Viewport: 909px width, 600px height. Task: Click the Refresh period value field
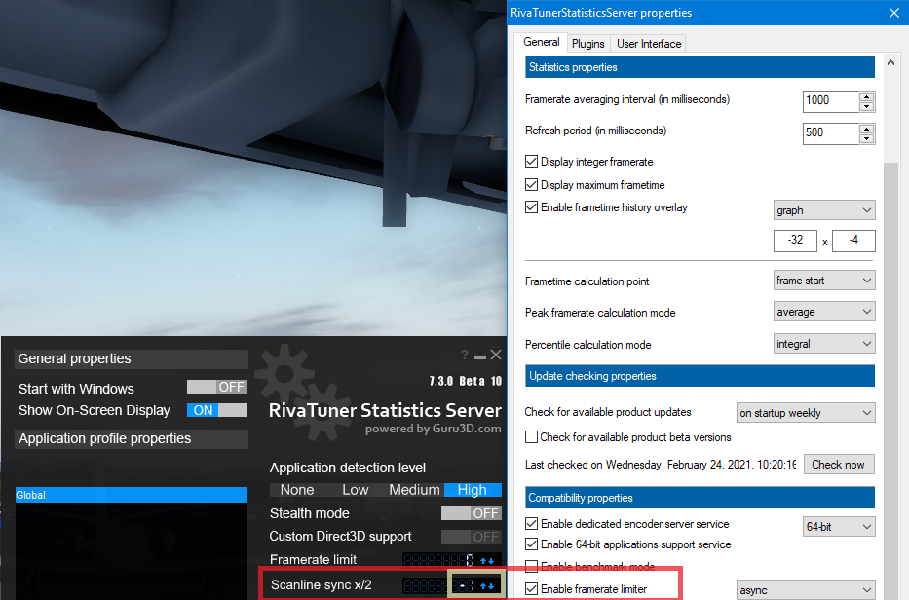(x=831, y=132)
